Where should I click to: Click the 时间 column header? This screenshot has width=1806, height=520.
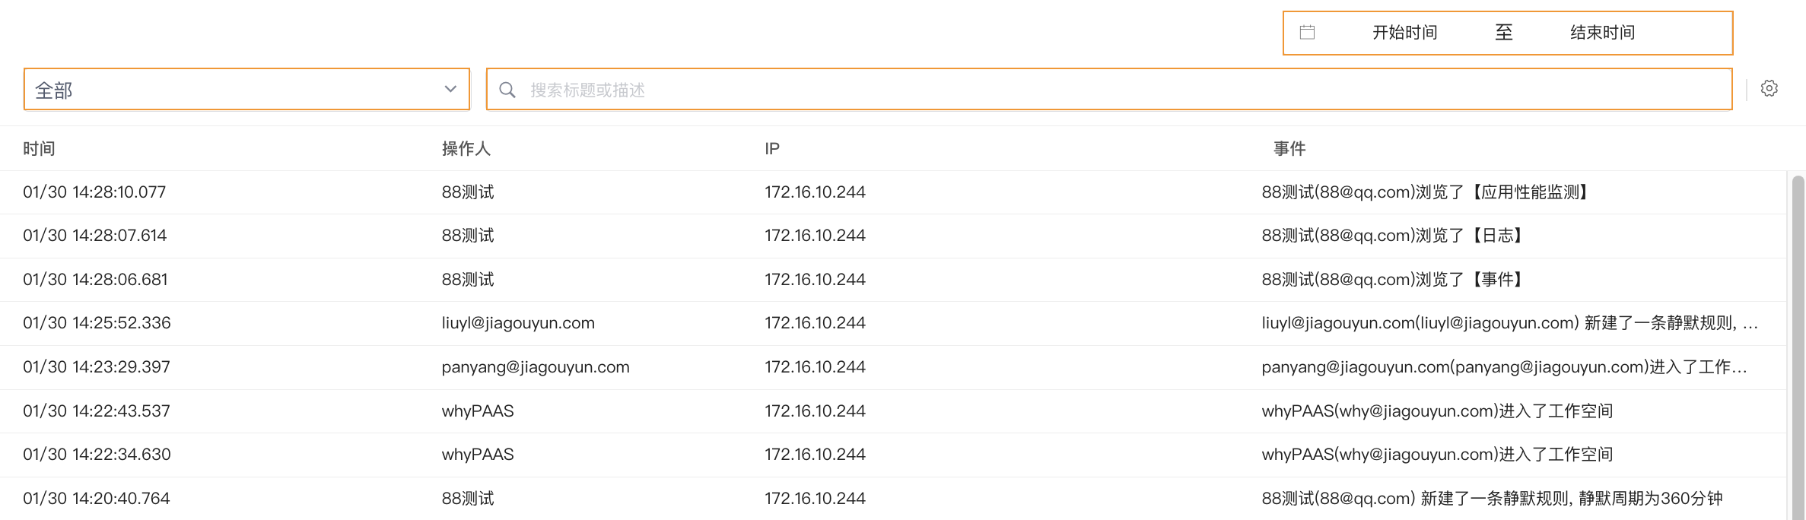pos(39,149)
